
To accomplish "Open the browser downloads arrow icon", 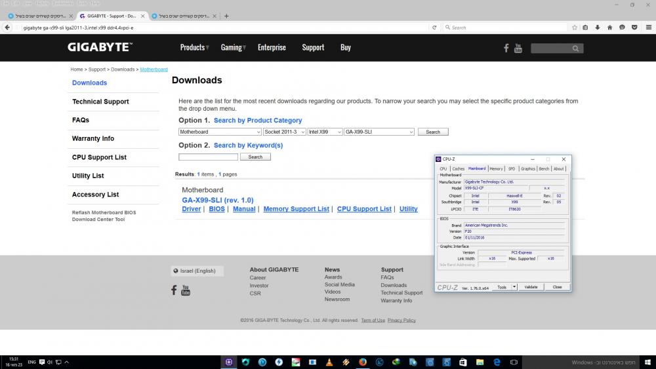I will 598,28.
